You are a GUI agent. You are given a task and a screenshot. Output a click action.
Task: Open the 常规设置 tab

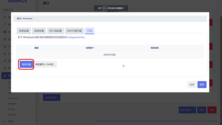tap(24, 31)
